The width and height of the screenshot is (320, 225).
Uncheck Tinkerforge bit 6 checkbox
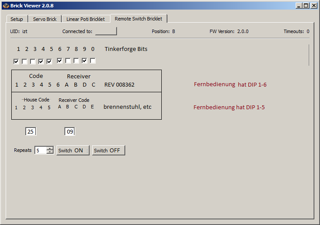pyautogui.click(x=60, y=60)
